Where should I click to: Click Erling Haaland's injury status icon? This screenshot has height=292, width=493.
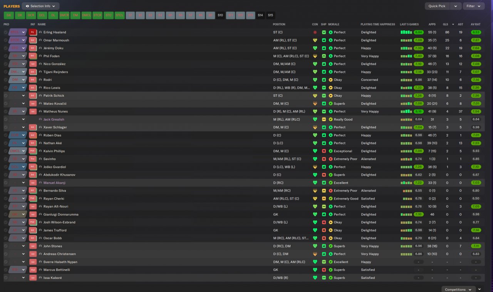tap(315, 32)
